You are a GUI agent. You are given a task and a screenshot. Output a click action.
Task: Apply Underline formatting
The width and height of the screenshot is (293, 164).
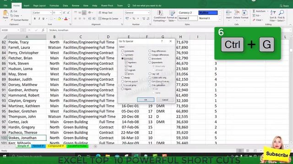point(43,19)
